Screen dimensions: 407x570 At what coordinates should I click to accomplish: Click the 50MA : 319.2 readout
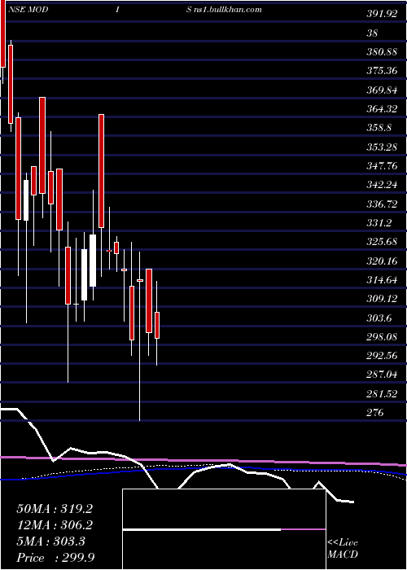coord(55,509)
